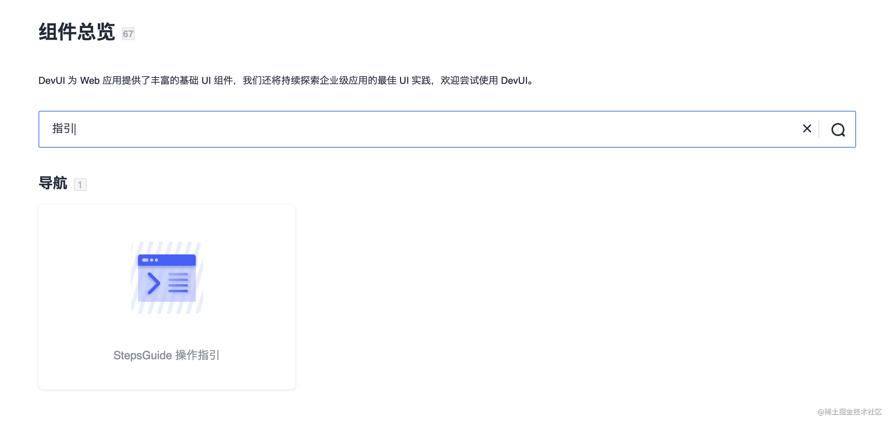Click the 67 component count badge
893x427 pixels.
tap(128, 34)
